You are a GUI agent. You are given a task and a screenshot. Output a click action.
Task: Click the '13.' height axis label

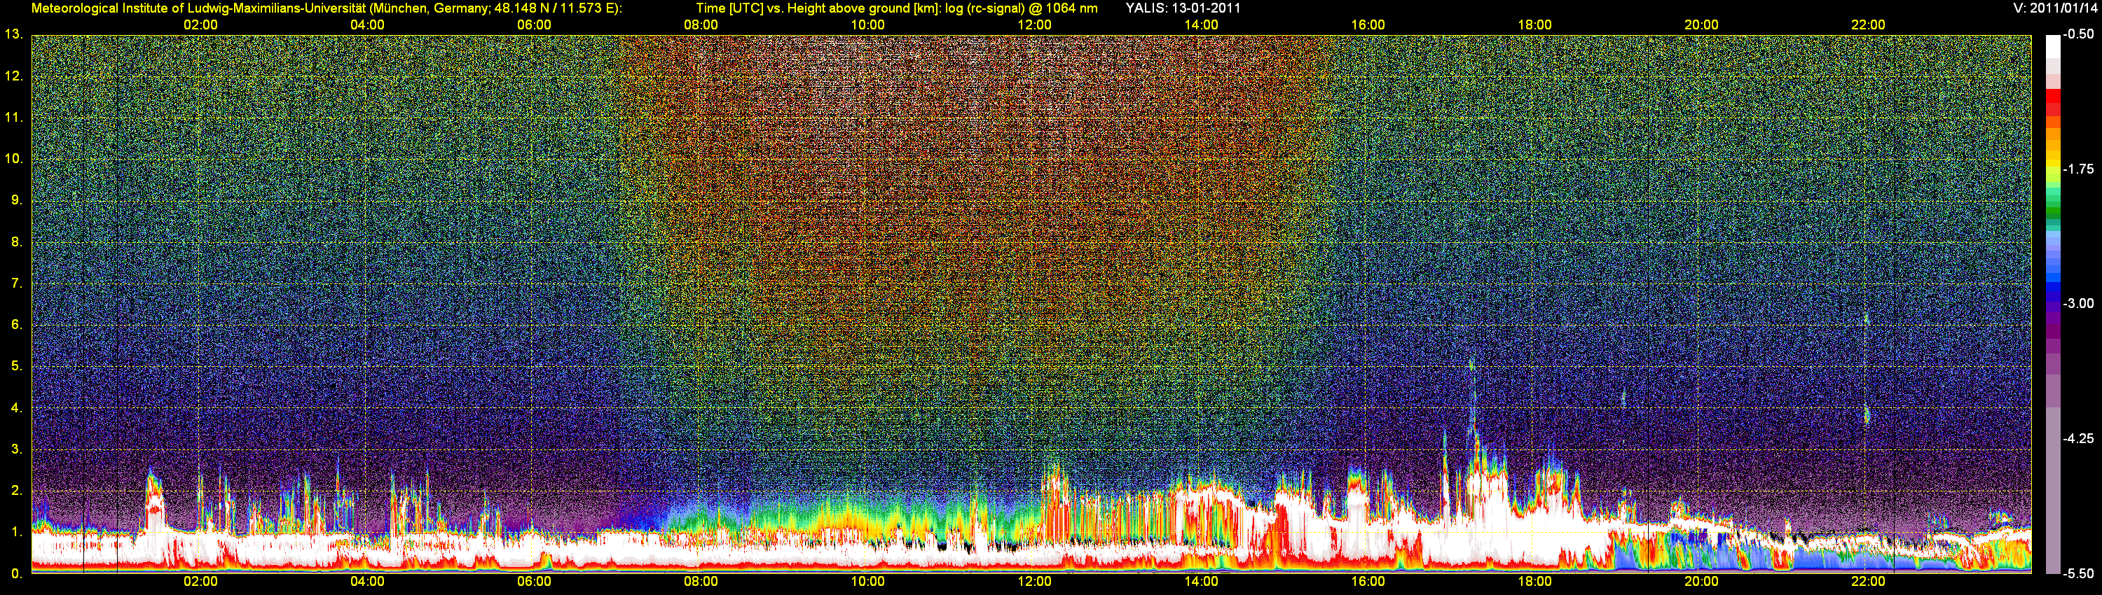click(14, 34)
